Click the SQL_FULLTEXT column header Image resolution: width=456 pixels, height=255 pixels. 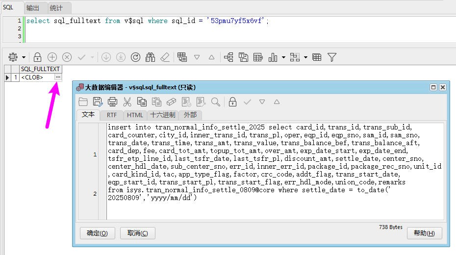coord(40,69)
